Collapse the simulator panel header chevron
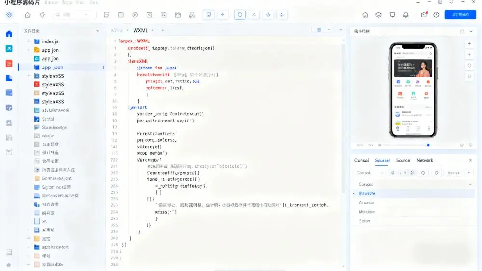The width and height of the screenshot is (482, 271). pos(471,31)
